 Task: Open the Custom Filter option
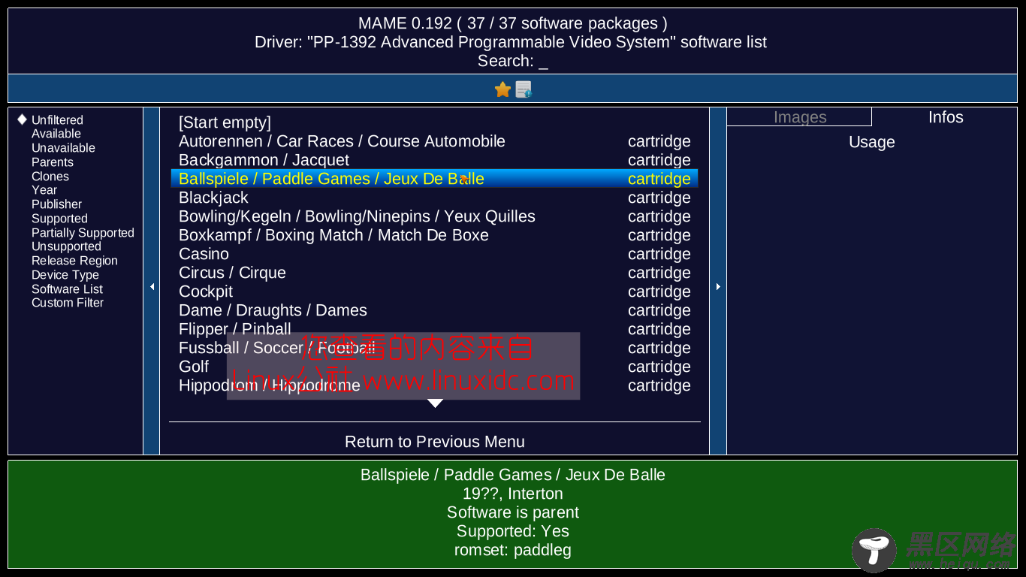click(68, 303)
